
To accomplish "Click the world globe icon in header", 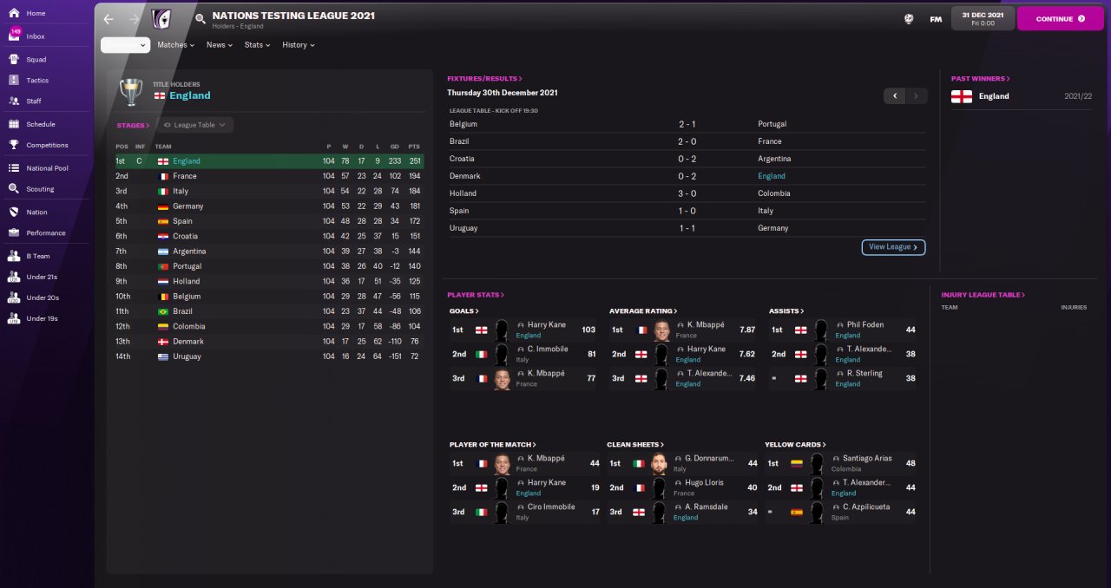I will pos(909,19).
